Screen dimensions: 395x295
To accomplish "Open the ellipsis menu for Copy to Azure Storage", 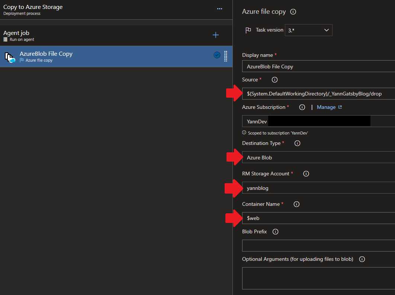I will pyautogui.click(x=219, y=9).
